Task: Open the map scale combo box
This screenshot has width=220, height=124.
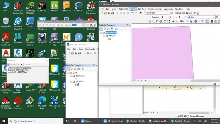Action: point(157,13)
